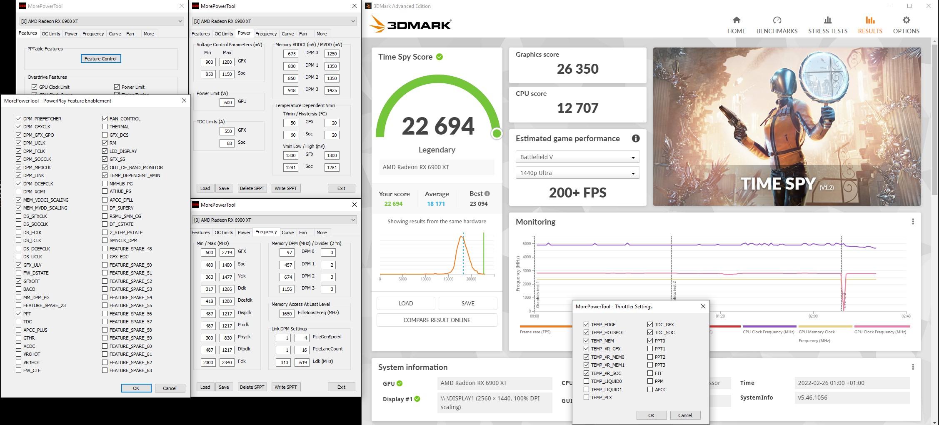
Task: Click the Power Limit GPU watt field
Action: pyautogui.click(x=228, y=102)
